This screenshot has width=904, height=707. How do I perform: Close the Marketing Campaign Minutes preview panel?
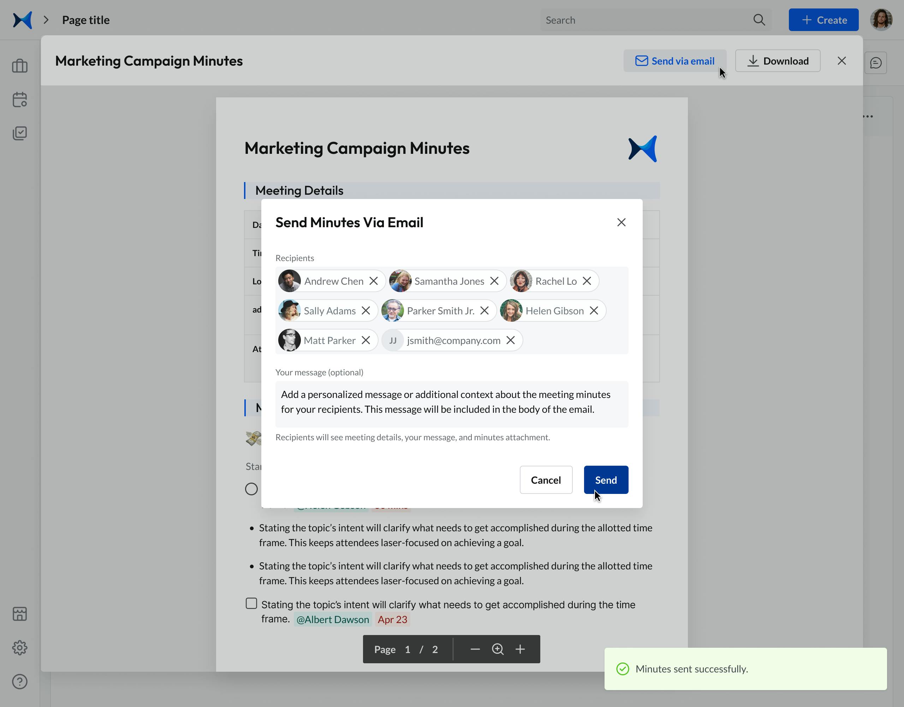841,61
